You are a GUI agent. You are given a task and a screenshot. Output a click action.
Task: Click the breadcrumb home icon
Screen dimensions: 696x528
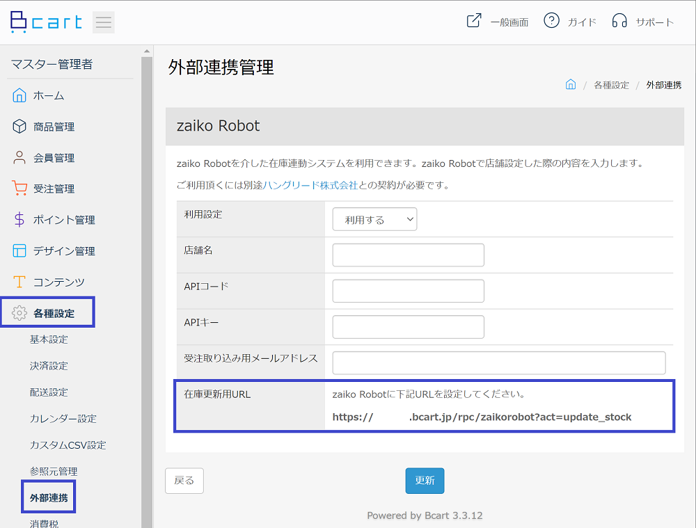pyautogui.click(x=571, y=84)
